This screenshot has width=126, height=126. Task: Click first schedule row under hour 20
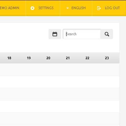(48, 70)
